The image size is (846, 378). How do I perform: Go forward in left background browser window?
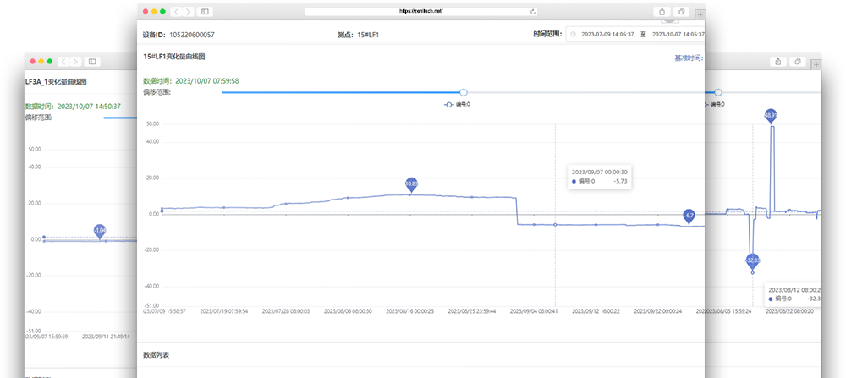pos(75,62)
